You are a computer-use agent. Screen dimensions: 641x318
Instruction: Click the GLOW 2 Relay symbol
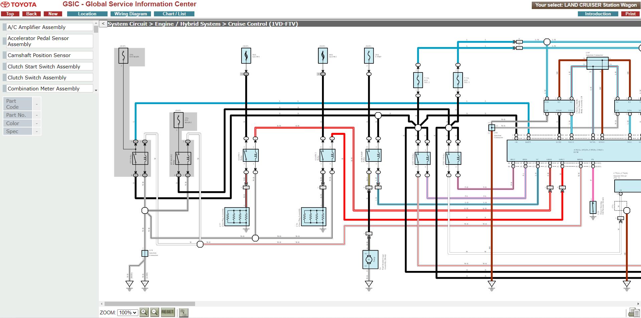327,155
